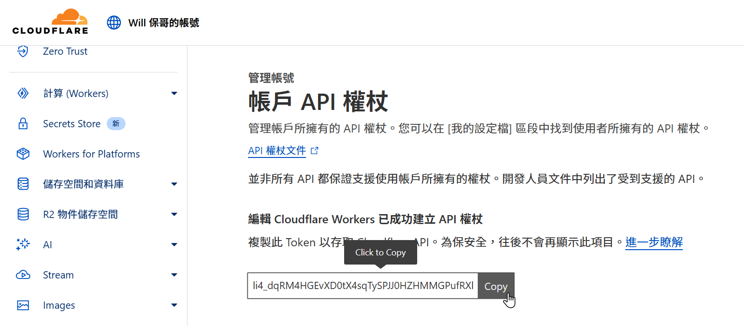Viewport: 744px width, 326px height.
Task: Open the Will 保哥的帳號 account name
Action: coord(164,23)
